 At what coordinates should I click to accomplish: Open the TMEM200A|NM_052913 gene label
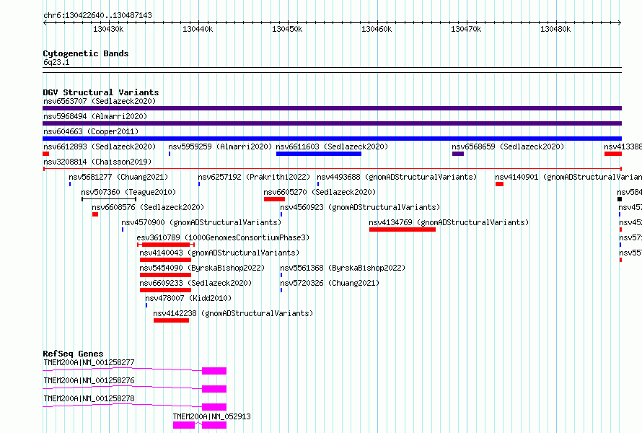click(x=211, y=416)
